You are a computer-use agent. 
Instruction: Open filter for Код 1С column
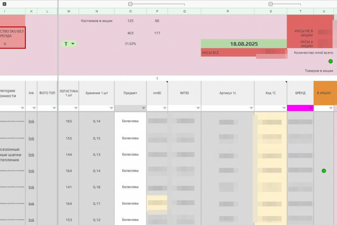pyautogui.click(x=284, y=108)
